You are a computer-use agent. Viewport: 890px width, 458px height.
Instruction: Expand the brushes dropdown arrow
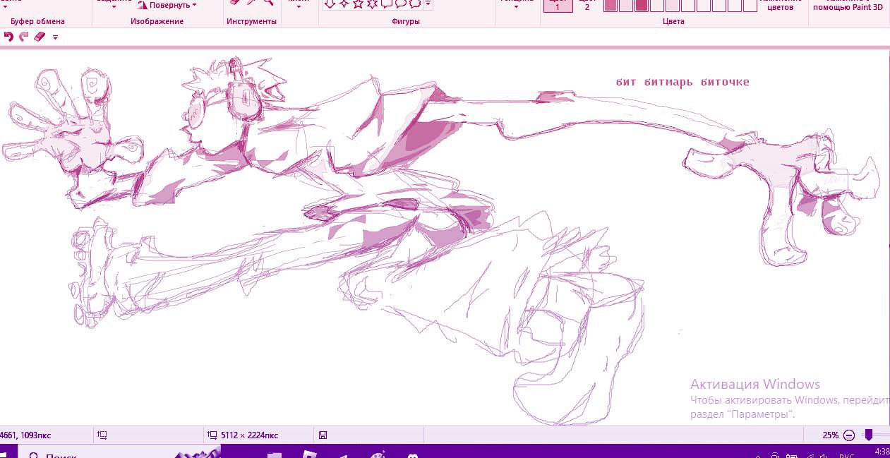tap(299, 6)
